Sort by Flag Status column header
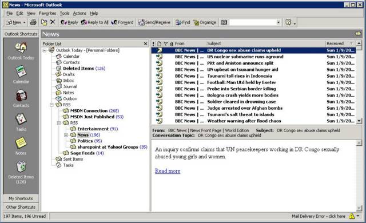This screenshot has width=366, height=223. 166,43
